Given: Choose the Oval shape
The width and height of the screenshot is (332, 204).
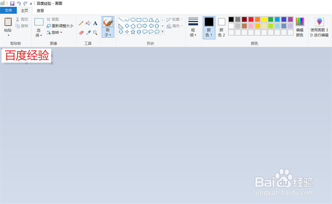Looking at the screenshot, I should tap(133, 20).
